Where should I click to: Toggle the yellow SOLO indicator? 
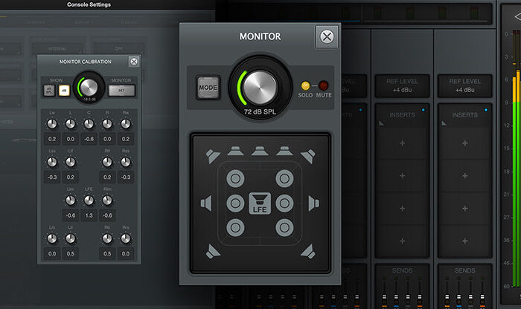click(305, 85)
